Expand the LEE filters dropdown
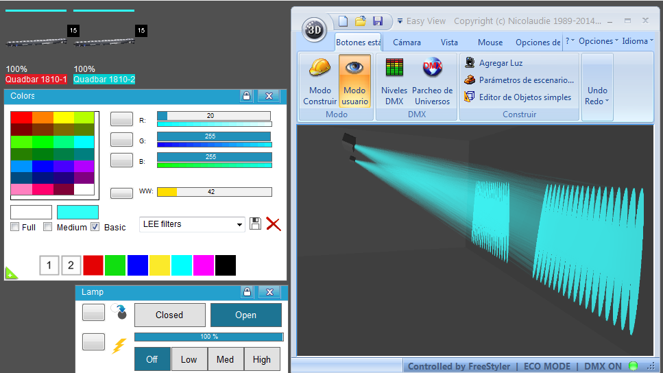663x373 pixels. (x=193, y=224)
